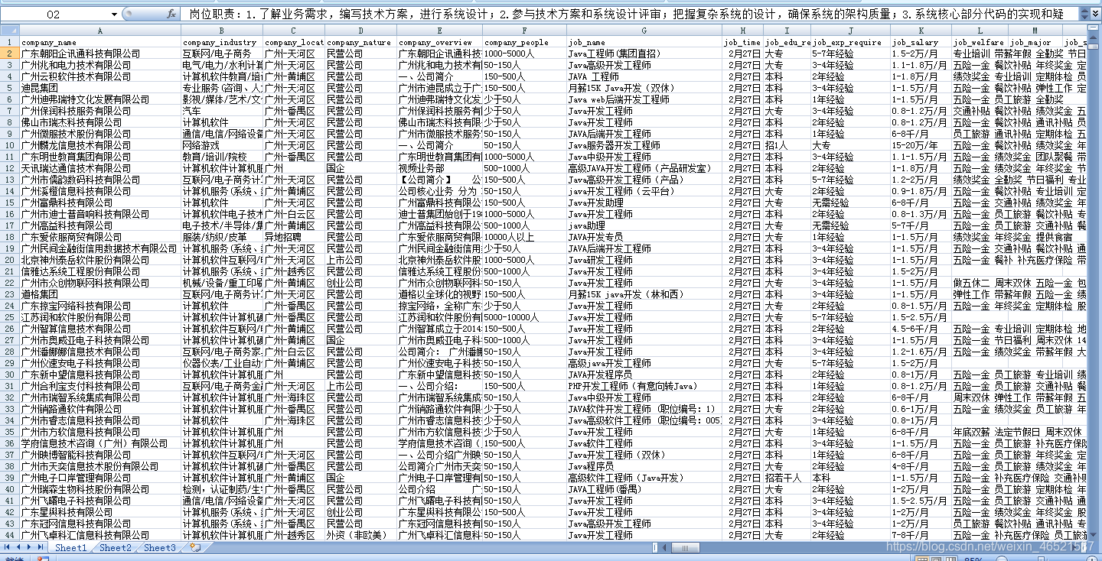Select cell 学府信息技术咨询（广州）有限公司
The image size is (1102, 561).
99,443
